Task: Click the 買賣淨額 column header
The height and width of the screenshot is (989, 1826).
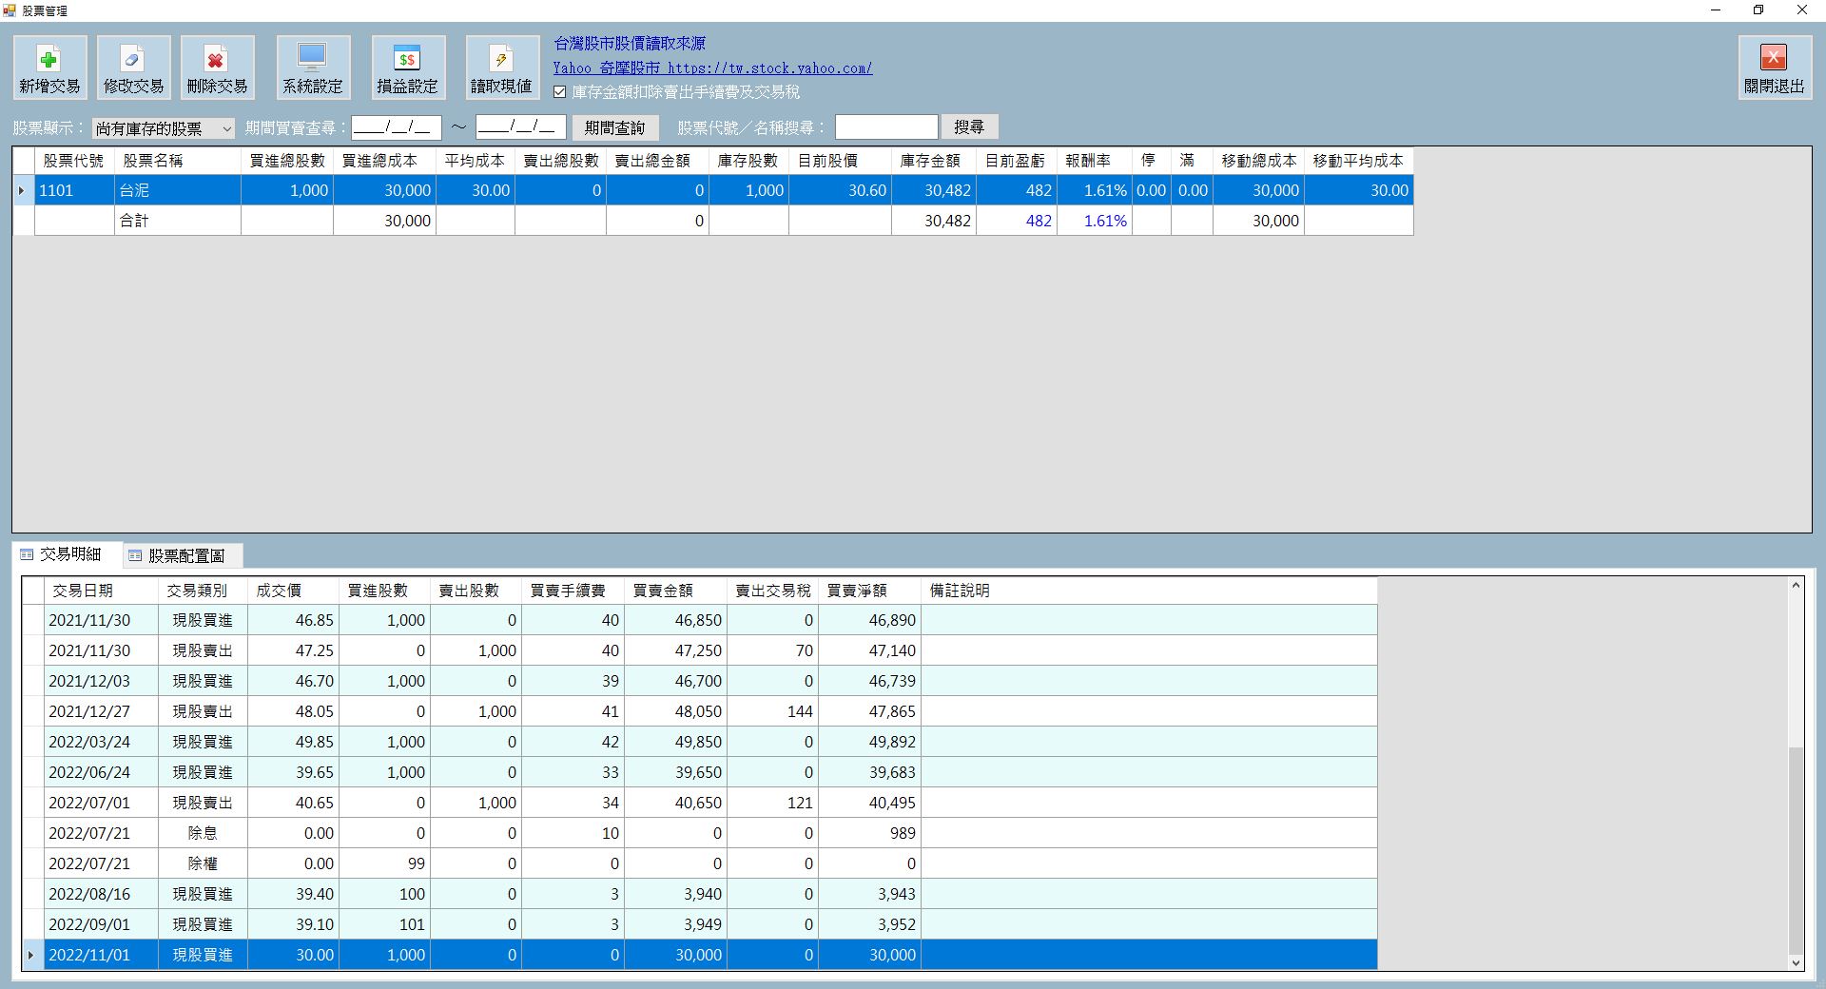Action: coord(869,591)
